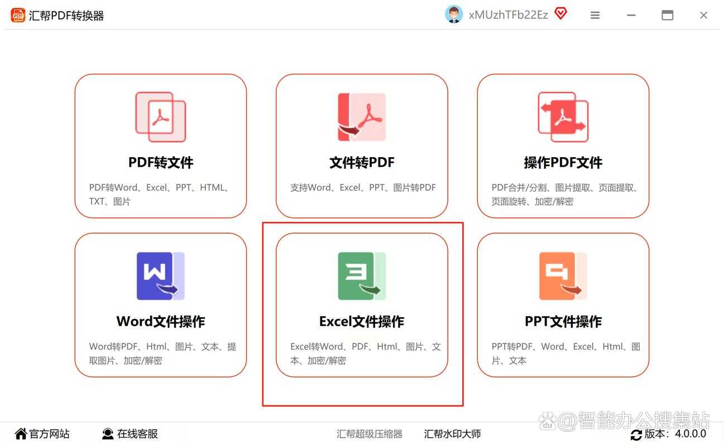This screenshot has height=446, width=724.
Task: Click the Word文件操作 blue icon
Action: [160, 275]
